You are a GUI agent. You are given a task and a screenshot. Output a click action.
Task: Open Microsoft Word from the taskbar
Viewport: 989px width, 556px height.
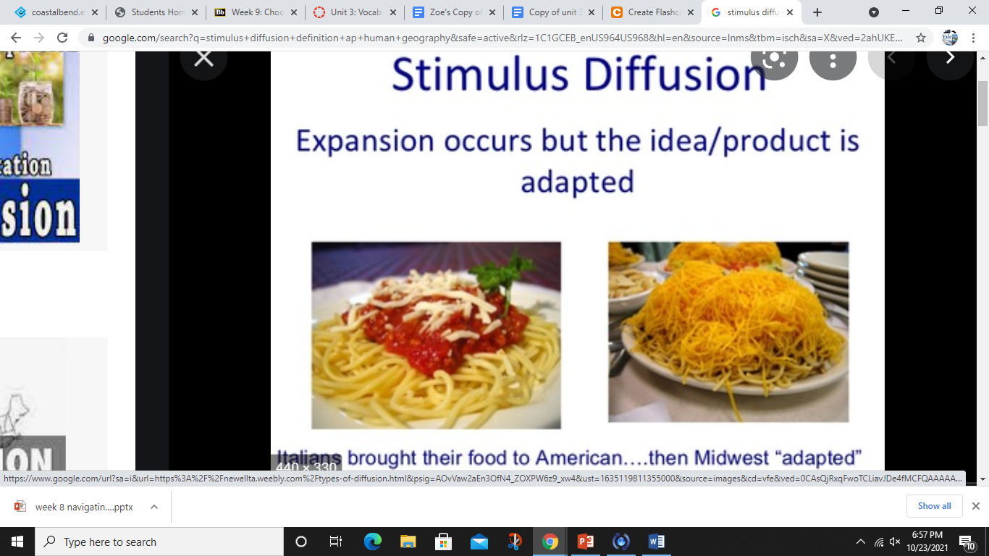[655, 542]
